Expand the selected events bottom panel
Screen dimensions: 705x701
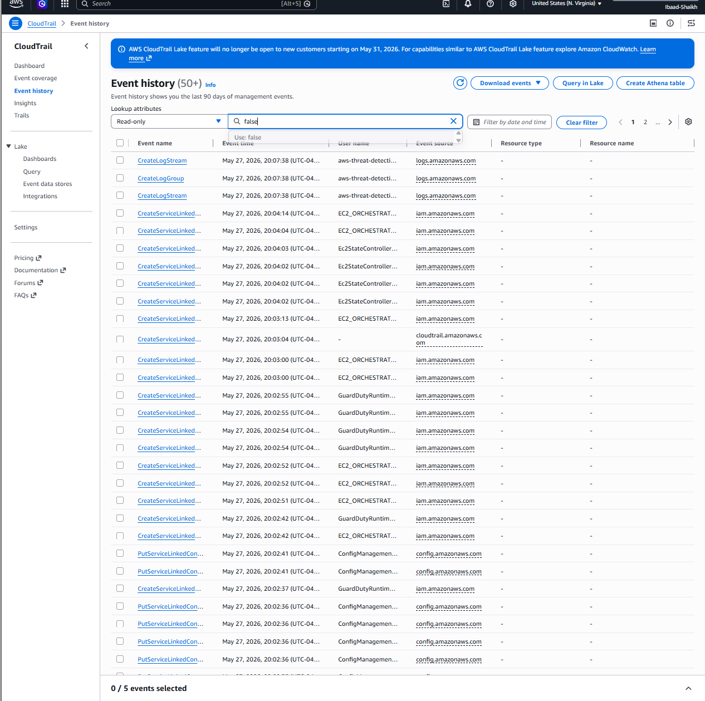click(688, 689)
